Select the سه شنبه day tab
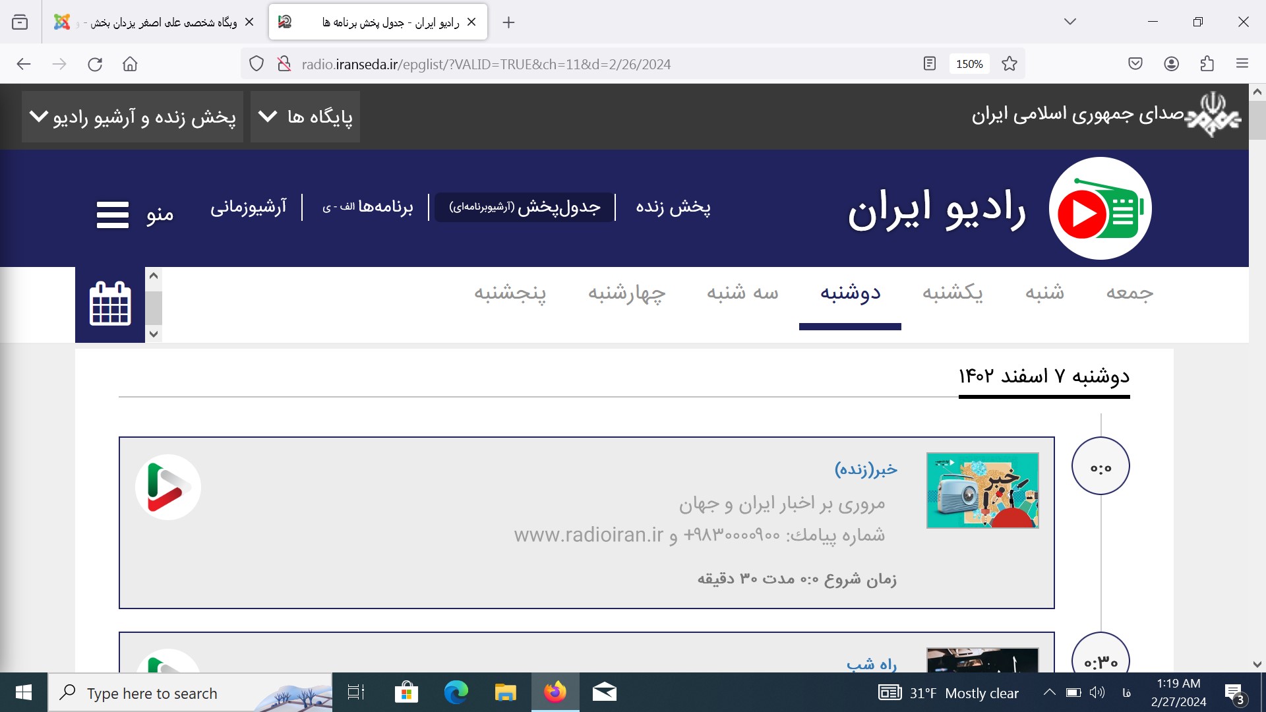 [x=742, y=293]
